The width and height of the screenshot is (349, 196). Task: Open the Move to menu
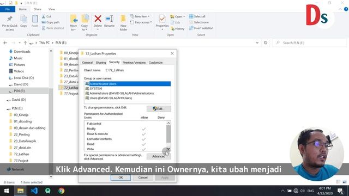point(74,23)
